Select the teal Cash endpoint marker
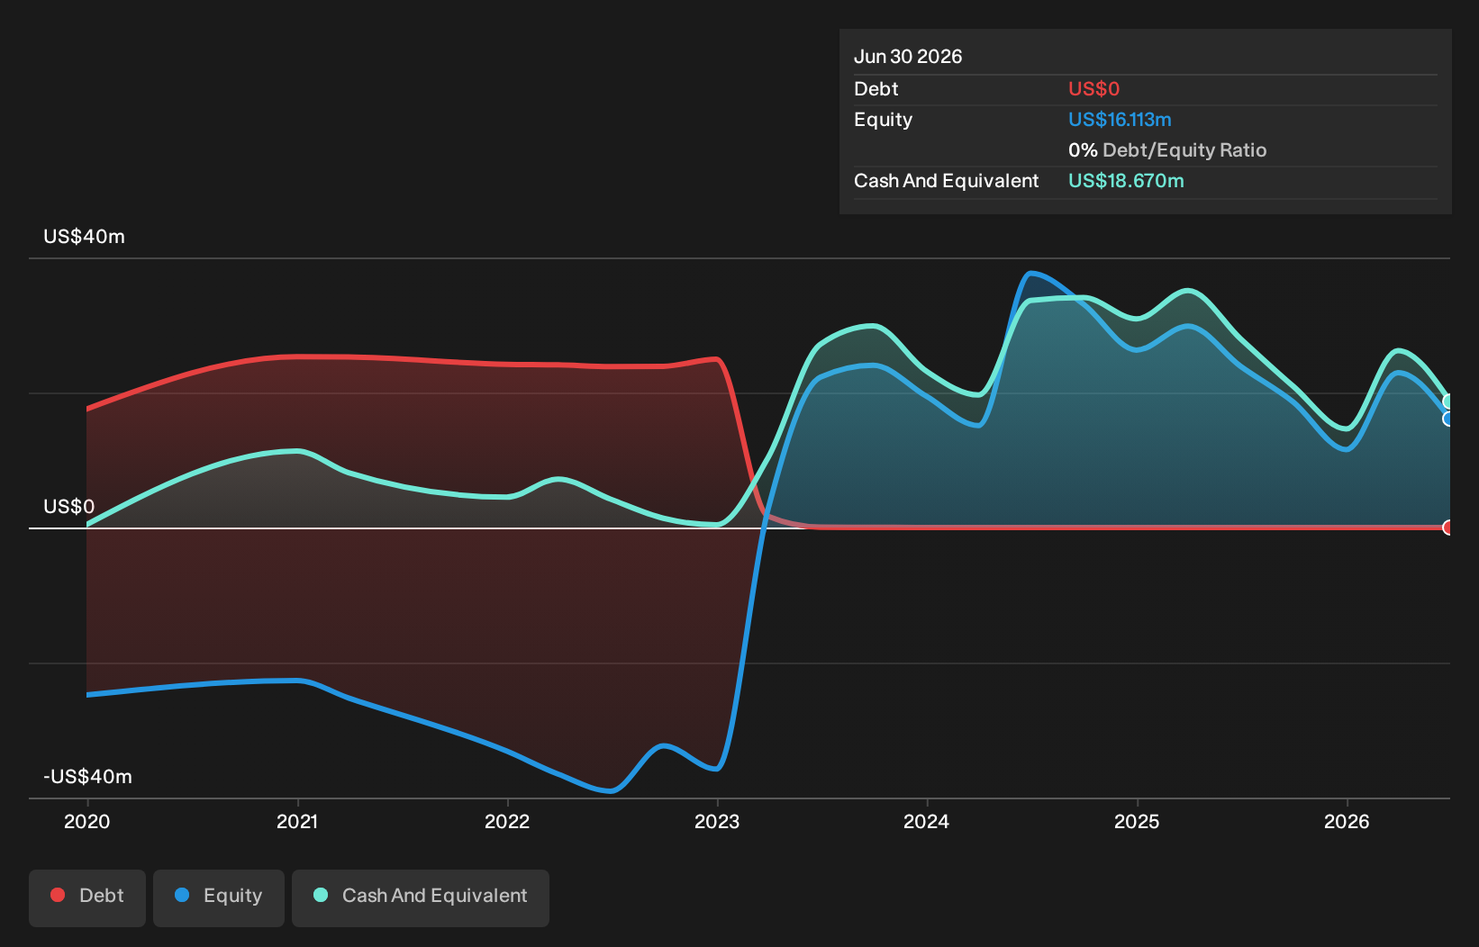 pyautogui.click(x=1447, y=401)
